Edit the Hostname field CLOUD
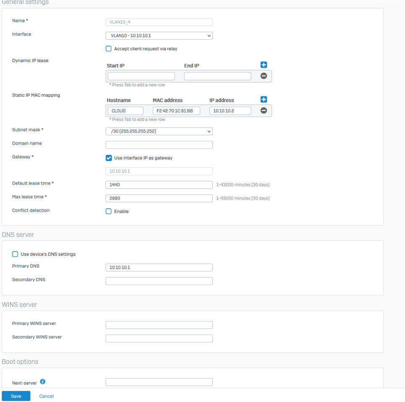This screenshot has width=405, height=402. coord(125,111)
